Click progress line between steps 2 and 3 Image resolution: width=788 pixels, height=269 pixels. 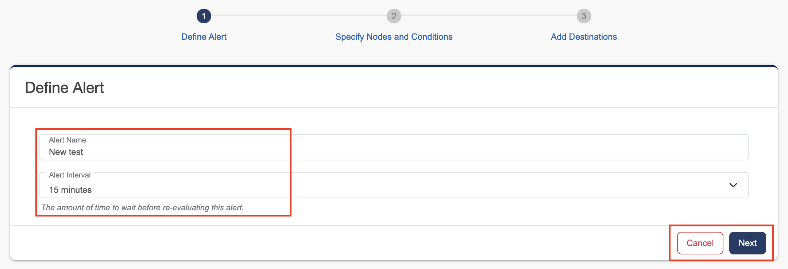[489, 15]
